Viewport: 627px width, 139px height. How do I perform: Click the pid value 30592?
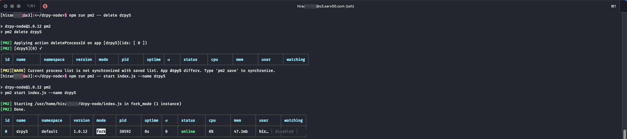click(125, 132)
